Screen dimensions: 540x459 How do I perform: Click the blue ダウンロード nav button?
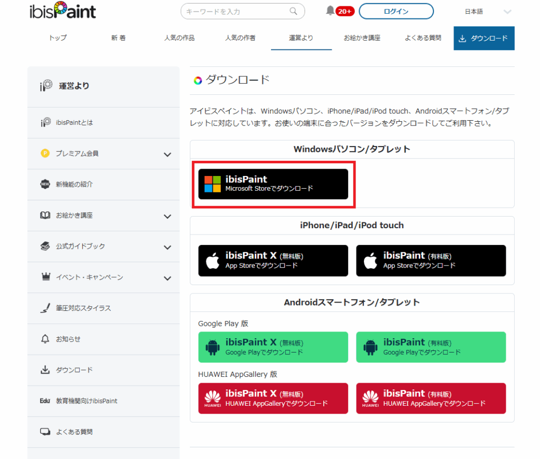pos(484,38)
